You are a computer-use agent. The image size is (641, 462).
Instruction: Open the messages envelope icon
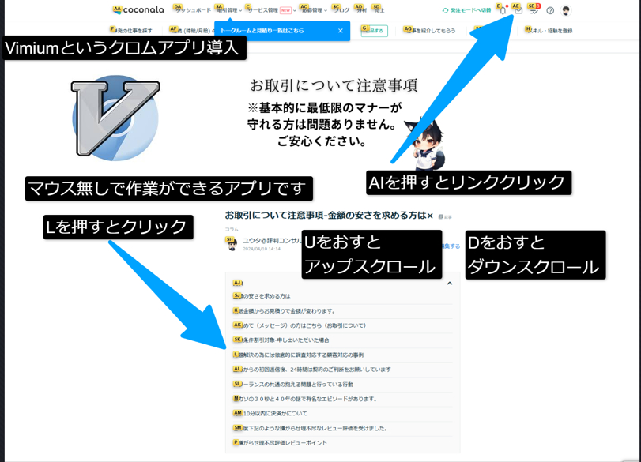click(518, 11)
